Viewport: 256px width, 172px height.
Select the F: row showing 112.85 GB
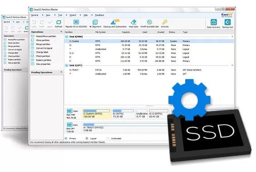149,61
